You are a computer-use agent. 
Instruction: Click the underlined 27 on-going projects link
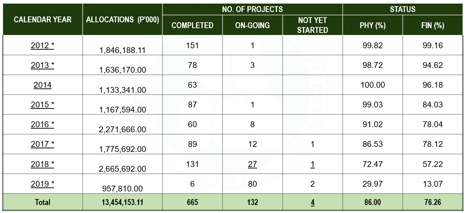(252, 164)
